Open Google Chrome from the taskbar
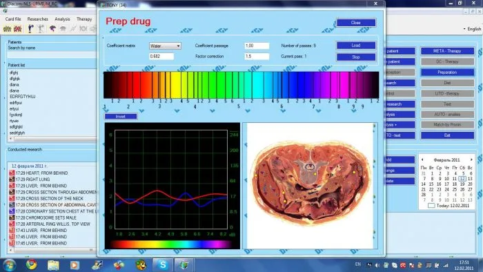This screenshot has height=272, width=483. coord(31,264)
